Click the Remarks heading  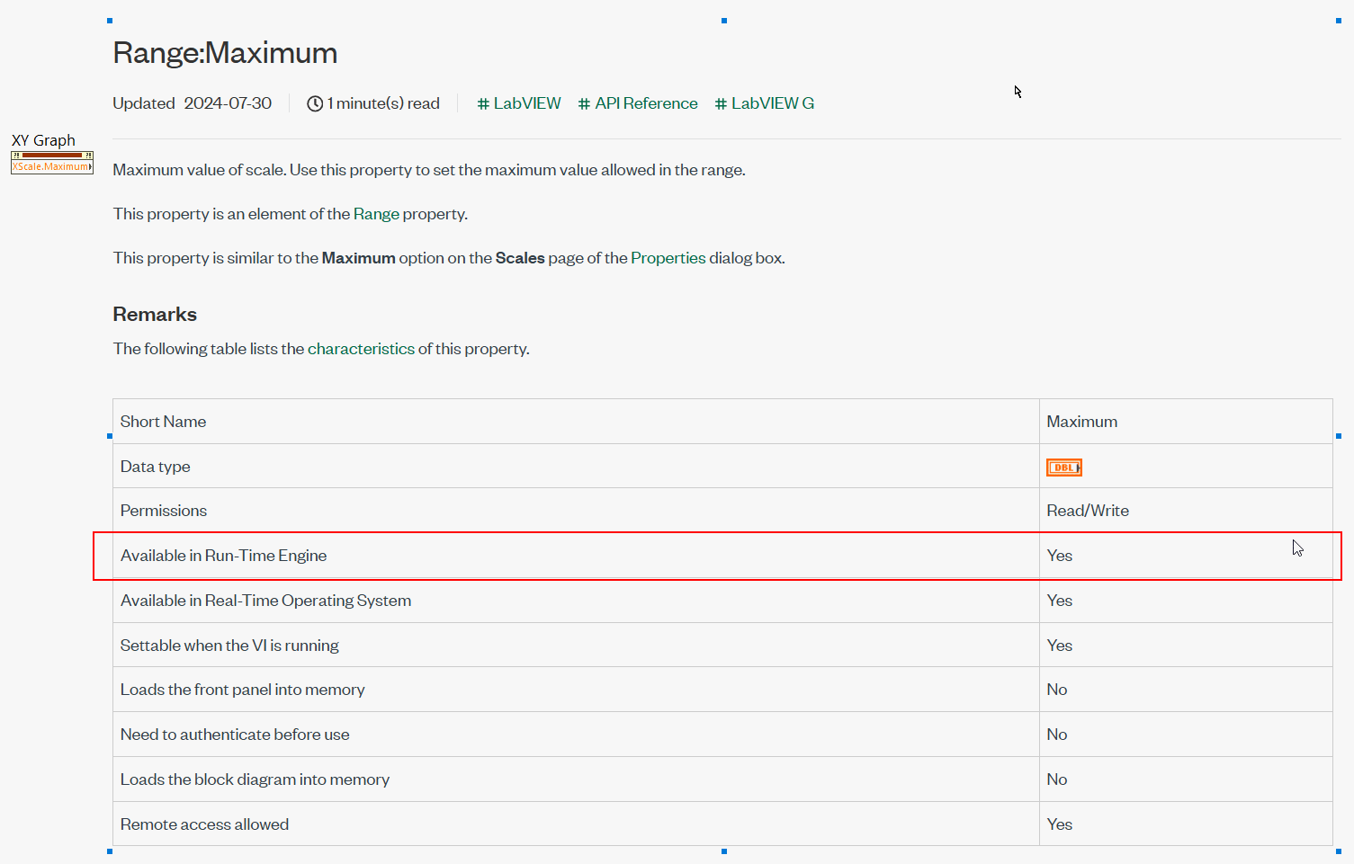click(x=155, y=315)
